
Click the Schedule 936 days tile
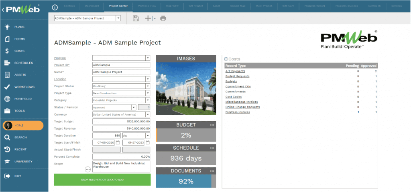pos(186,158)
